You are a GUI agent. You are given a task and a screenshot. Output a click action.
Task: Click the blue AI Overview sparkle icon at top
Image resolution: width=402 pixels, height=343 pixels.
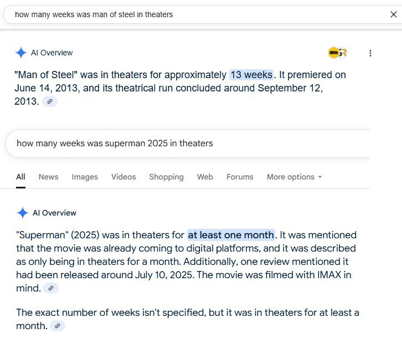tap(21, 53)
